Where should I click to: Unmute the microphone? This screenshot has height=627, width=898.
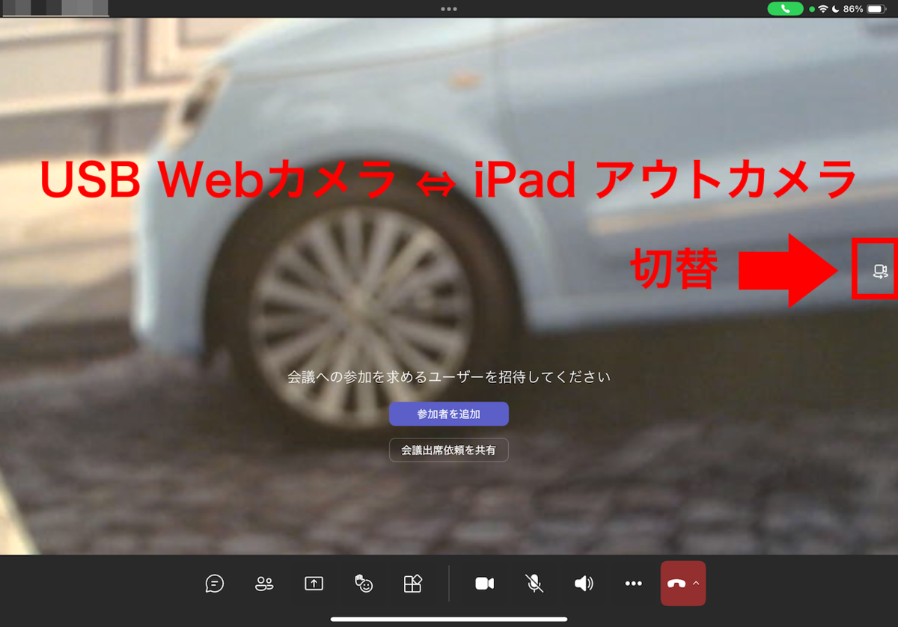(x=534, y=584)
